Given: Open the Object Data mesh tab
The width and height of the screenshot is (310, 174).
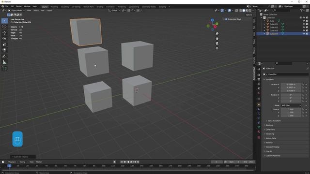Looking at the screenshot, I should (259, 127).
